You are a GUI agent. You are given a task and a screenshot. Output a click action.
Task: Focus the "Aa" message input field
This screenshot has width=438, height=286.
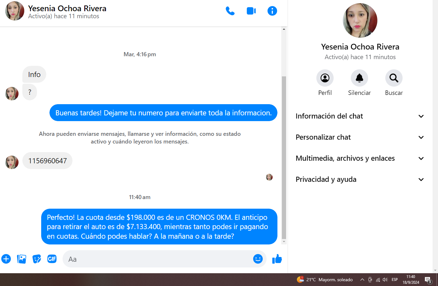coord(164,259)
